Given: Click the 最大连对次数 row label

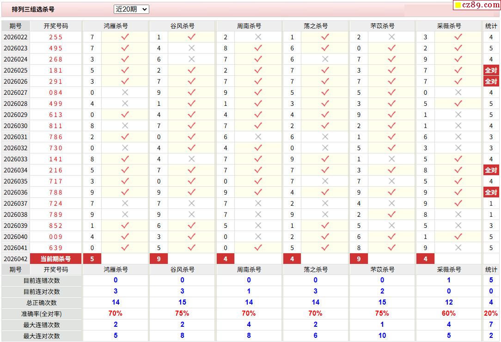Looking at the screenshot, I should coord(42,336).
